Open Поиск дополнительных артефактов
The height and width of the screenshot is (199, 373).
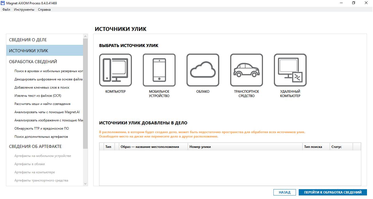pyautogui.click(x=41, y=137)
